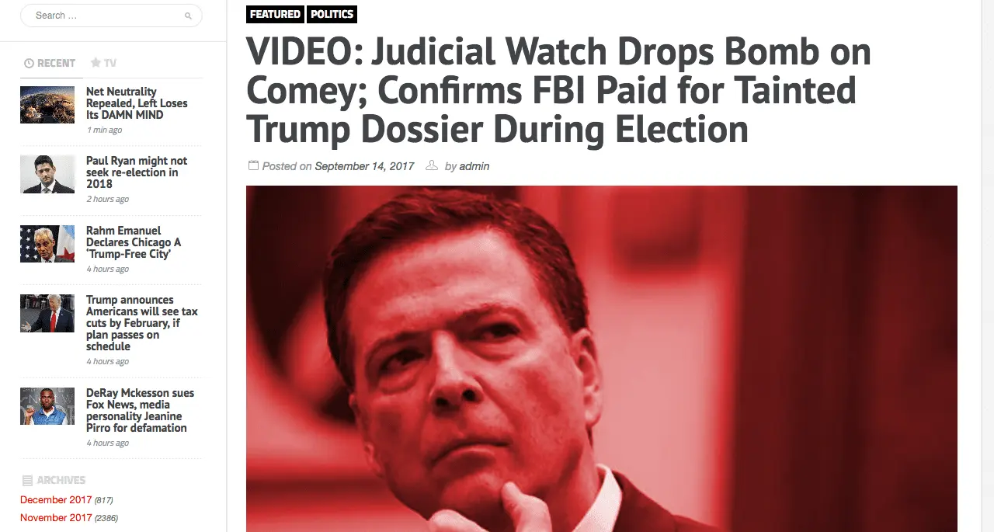Click the admin author link
Viewport: 994px width, 532px height.
point(474,166)
